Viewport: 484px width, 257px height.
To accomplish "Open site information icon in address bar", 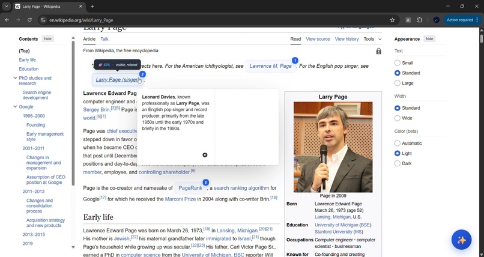I will pyautogui.click(x=43, y=20).
